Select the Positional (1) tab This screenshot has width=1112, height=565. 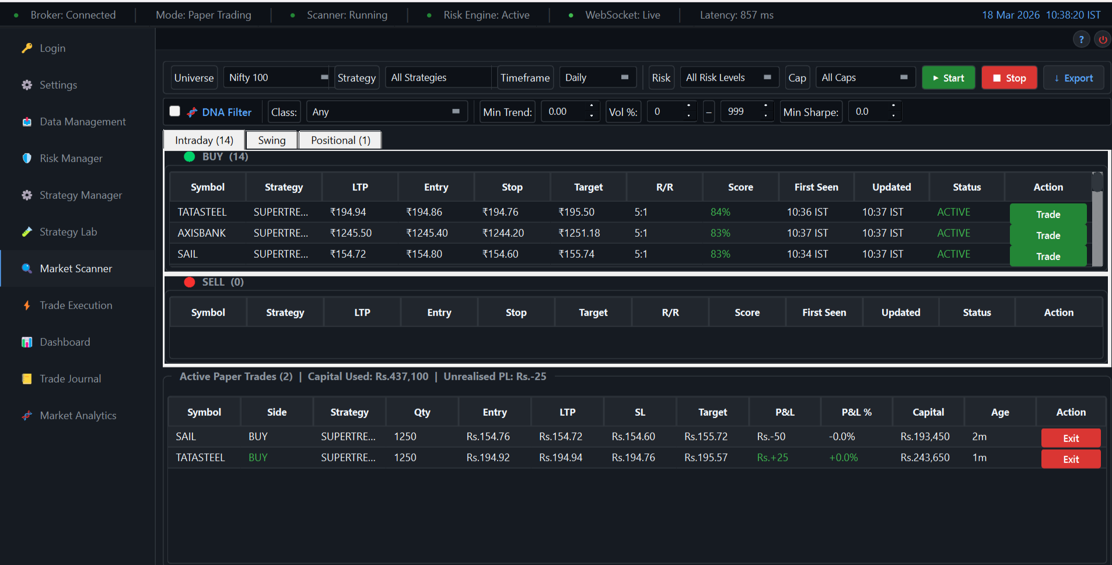click(x=340, y=140)
